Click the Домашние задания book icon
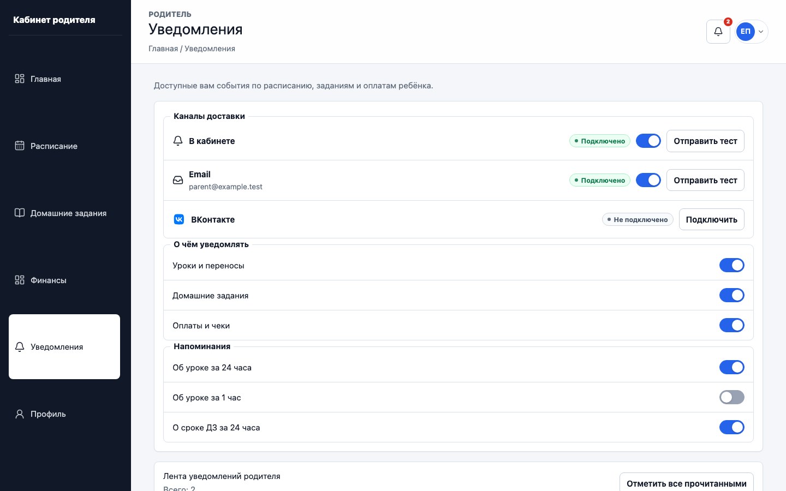Screen dimensions: 786x491 click(20, 213)
